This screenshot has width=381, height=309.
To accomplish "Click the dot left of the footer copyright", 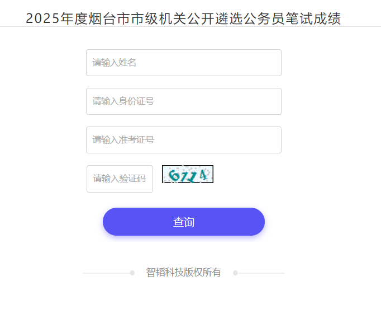I will point(132,273).
